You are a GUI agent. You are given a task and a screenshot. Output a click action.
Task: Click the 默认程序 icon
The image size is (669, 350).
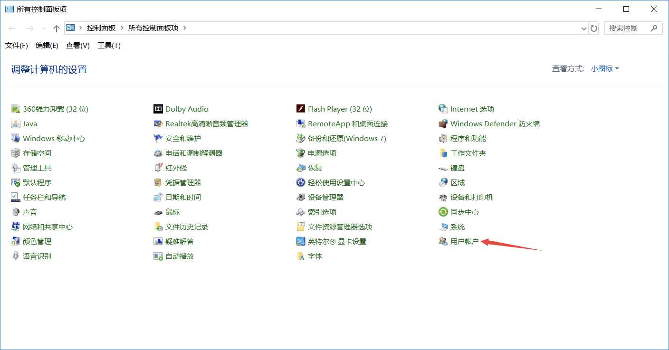16,182
